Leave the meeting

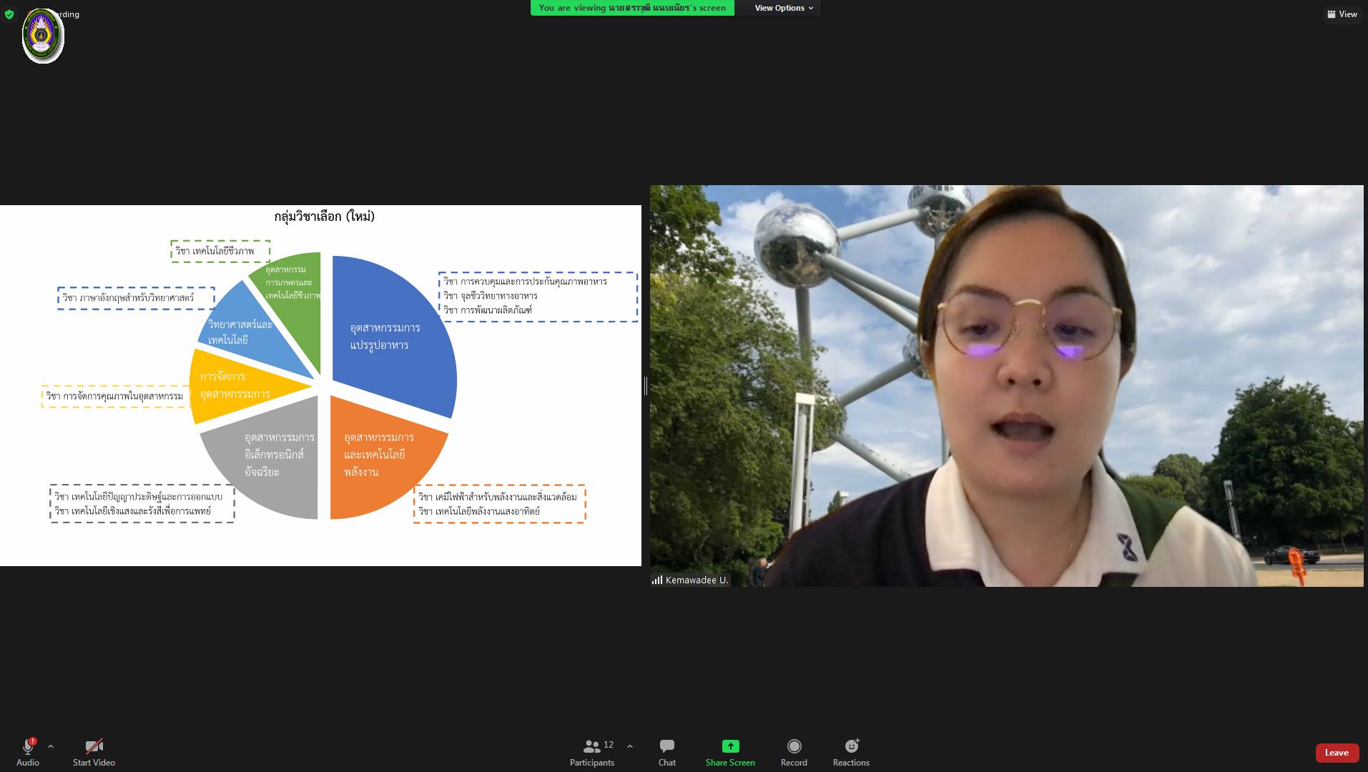click(1337, 753)
